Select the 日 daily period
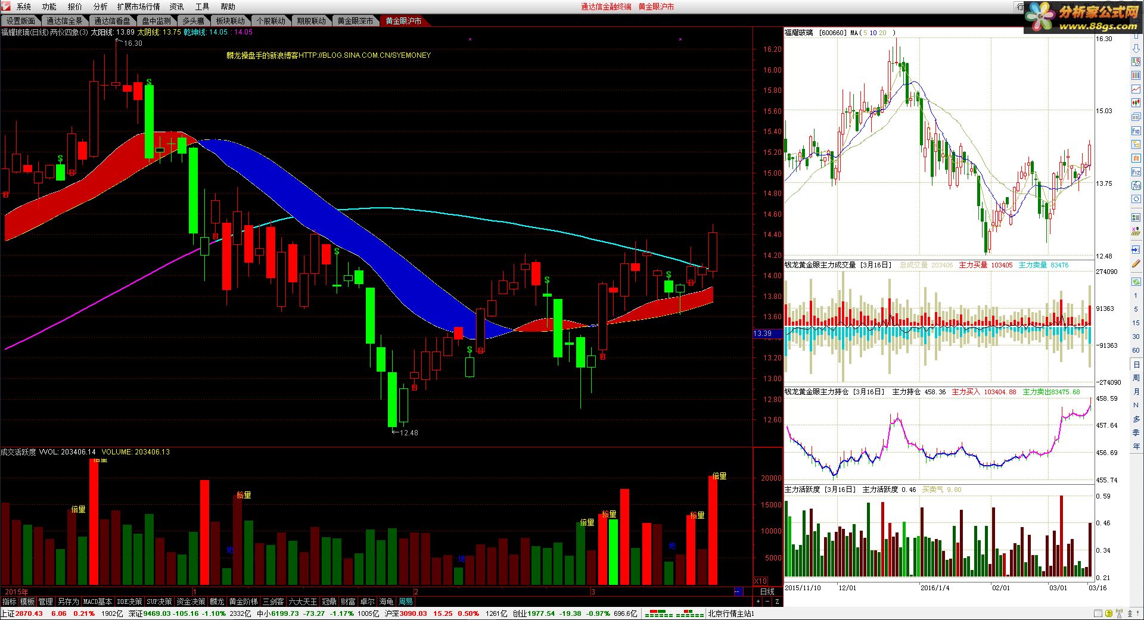This screenshot has height=620, width=1144. tap(1136, 364)
